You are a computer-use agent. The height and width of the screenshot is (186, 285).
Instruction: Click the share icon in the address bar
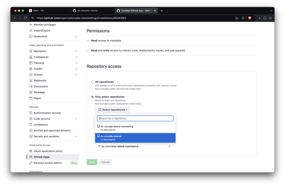click(x=243, y=18)
